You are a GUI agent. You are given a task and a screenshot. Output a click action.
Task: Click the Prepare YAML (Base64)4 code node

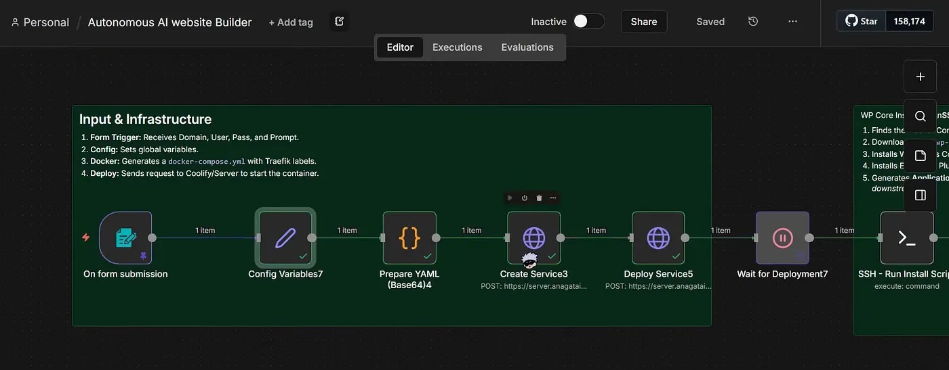[x=409, y=237]
